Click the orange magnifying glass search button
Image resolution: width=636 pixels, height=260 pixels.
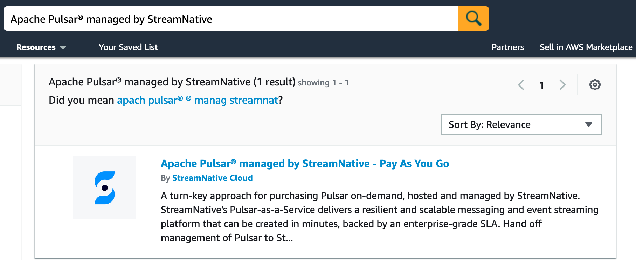pos(473,19)
